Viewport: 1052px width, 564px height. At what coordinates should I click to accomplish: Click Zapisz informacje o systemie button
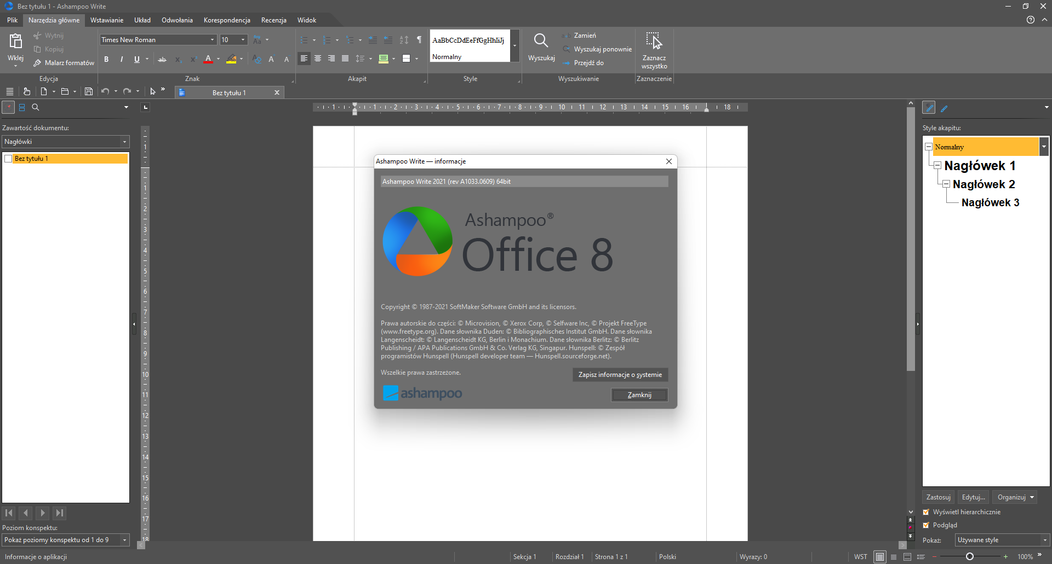coord(620,375)
